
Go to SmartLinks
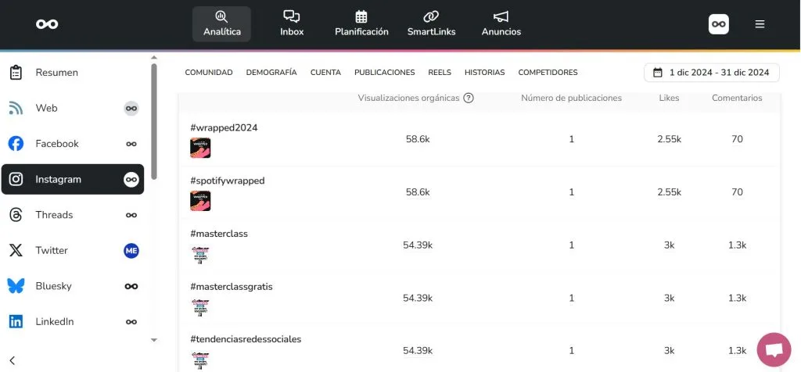(431, 23)
